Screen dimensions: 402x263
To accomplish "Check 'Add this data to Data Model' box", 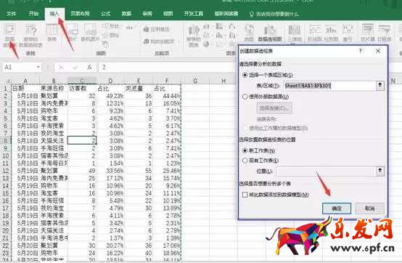I will [x=245, y=195].
